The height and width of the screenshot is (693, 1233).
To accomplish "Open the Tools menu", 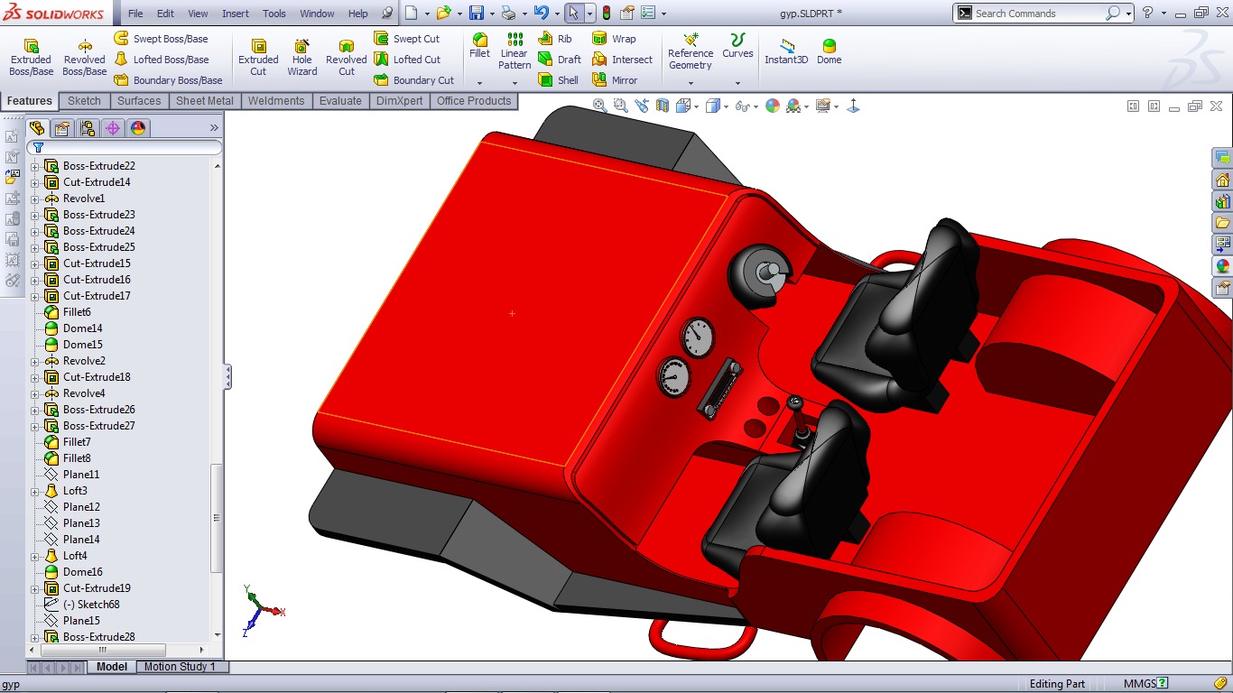I will 274,14.
